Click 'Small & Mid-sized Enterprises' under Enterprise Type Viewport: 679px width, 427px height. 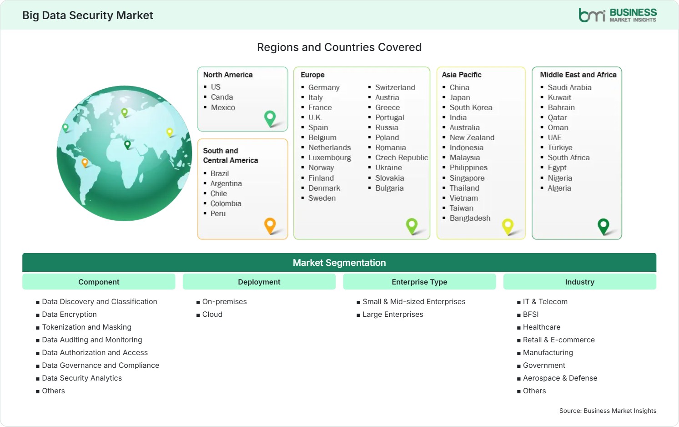(414, 301)
